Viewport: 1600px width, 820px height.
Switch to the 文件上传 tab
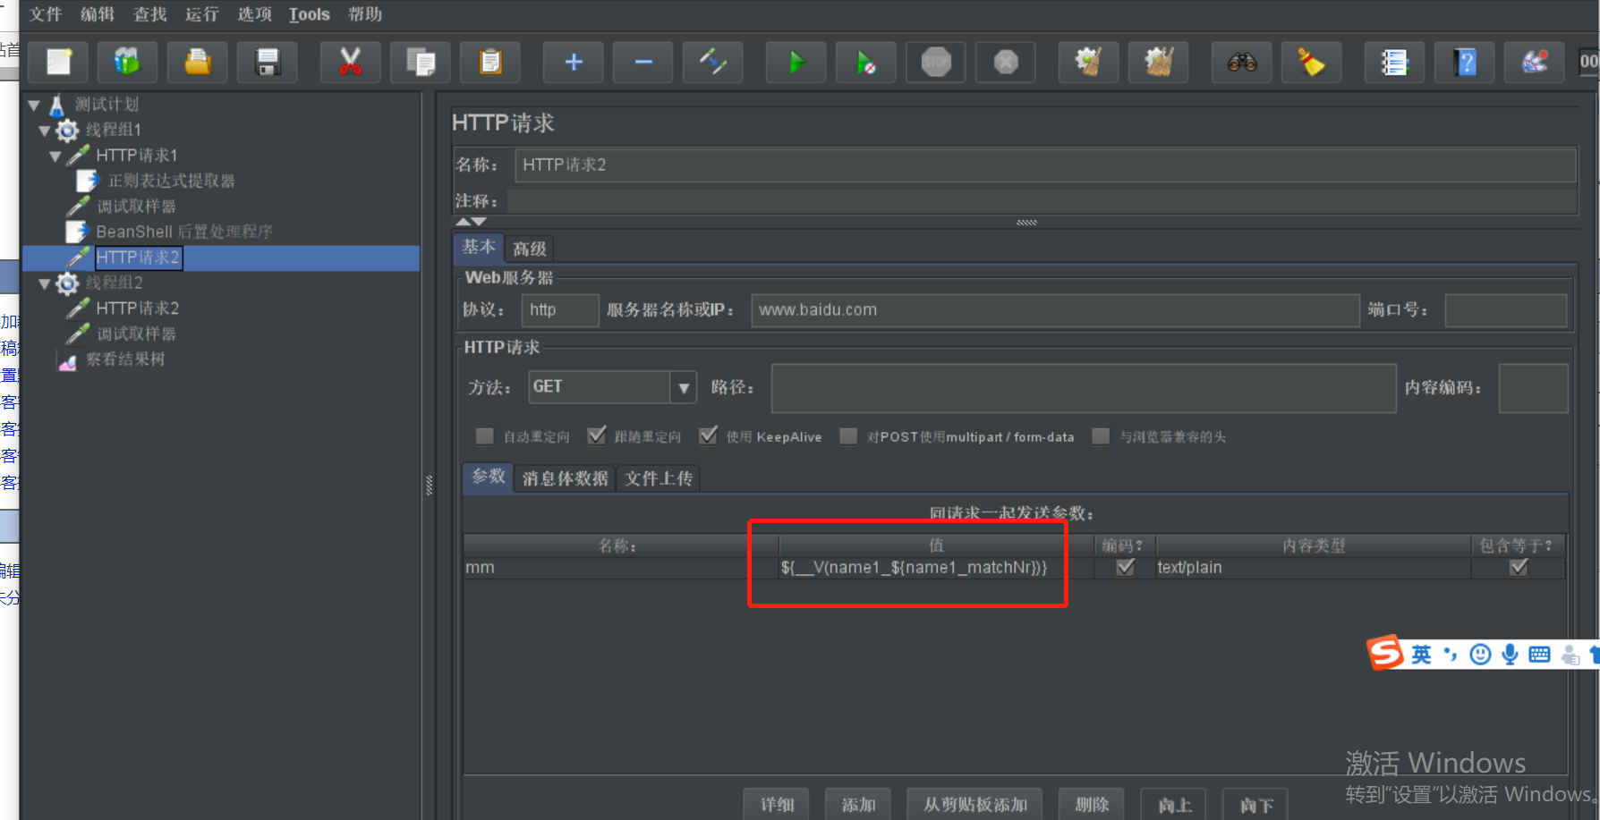[659, 478]
